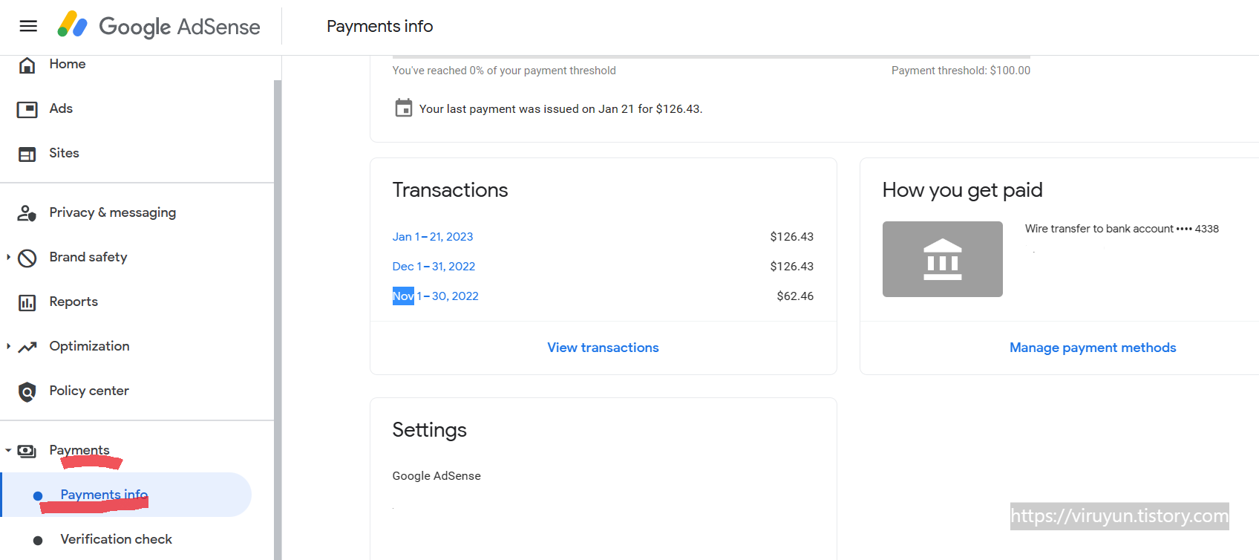Open Dec 1–31, 2022 transaction
The image size is (1259, 560).
click(x=434, y=266)
